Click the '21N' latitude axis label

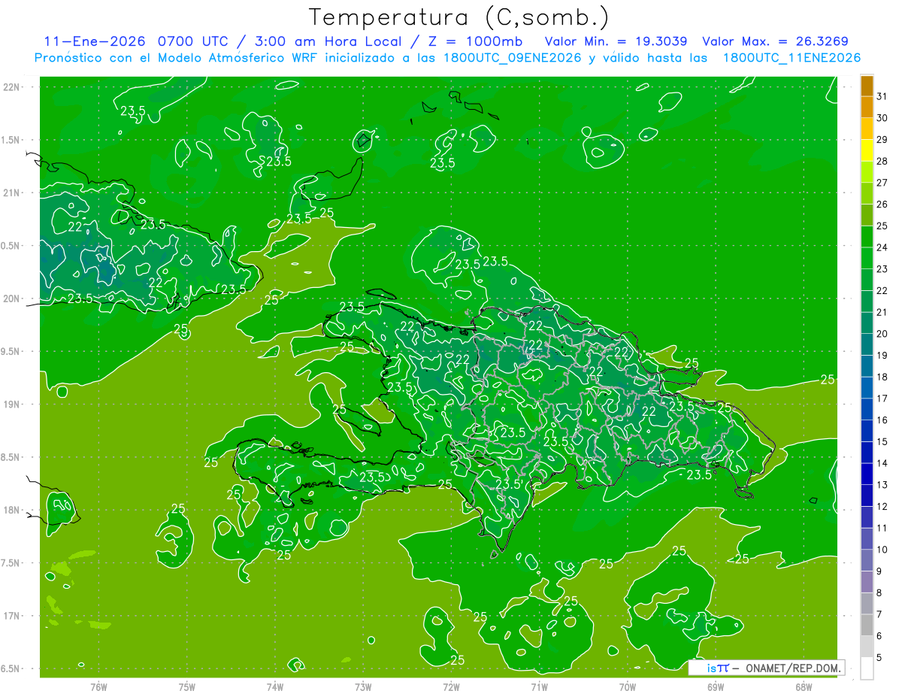[12, 193]
